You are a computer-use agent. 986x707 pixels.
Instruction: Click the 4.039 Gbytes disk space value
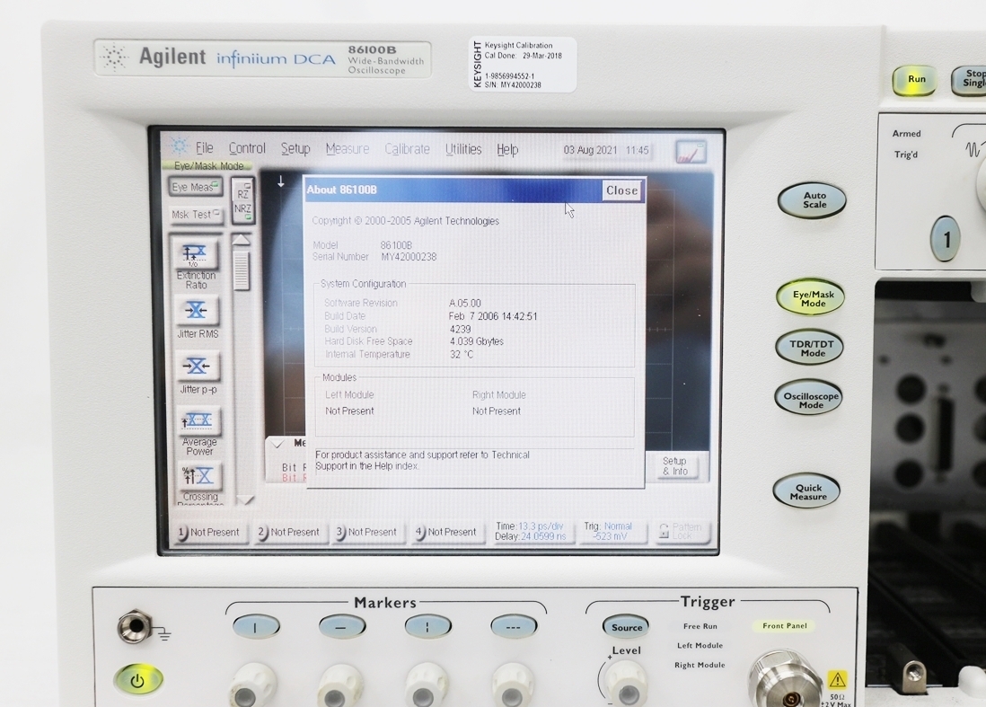pyautogui.click(x=477, y=341)
